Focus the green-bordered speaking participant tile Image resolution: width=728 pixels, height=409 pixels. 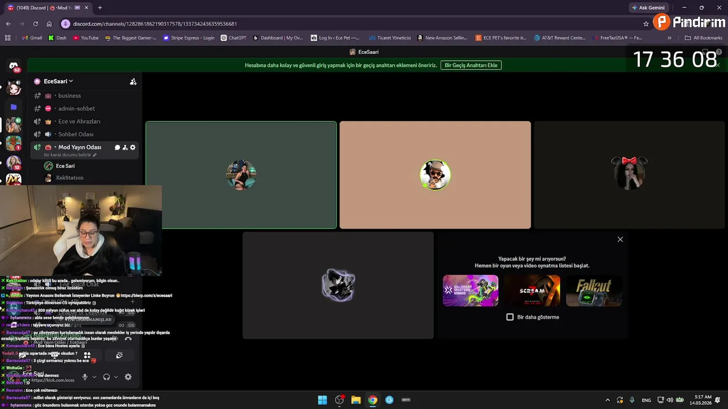pyautogui.click(x=241, y=175)
